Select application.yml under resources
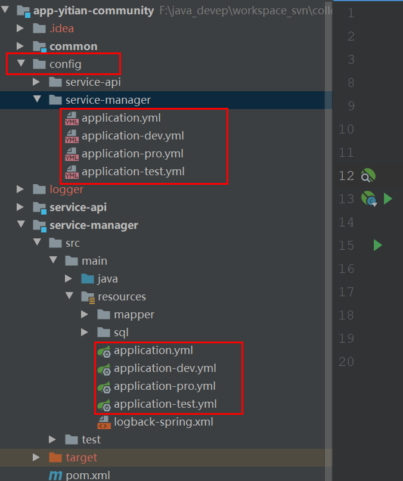 coord(153,350)
